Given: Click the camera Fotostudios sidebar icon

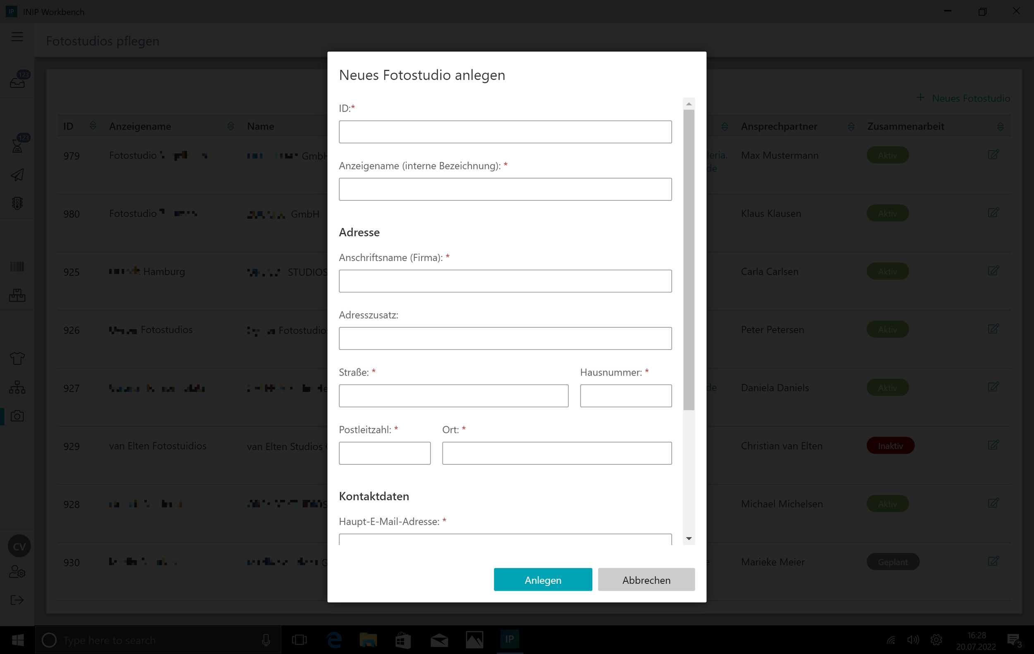Looking at the screenshot, I should (17, 416).
